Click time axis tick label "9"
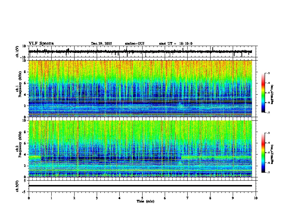This screenshot has height=222, width=288. (x=233, y=198)
